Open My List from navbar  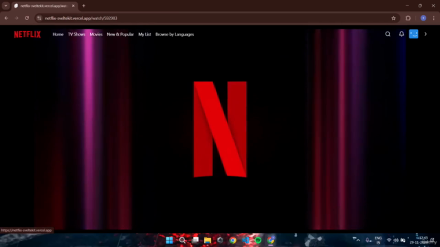(x=144, y=34)
